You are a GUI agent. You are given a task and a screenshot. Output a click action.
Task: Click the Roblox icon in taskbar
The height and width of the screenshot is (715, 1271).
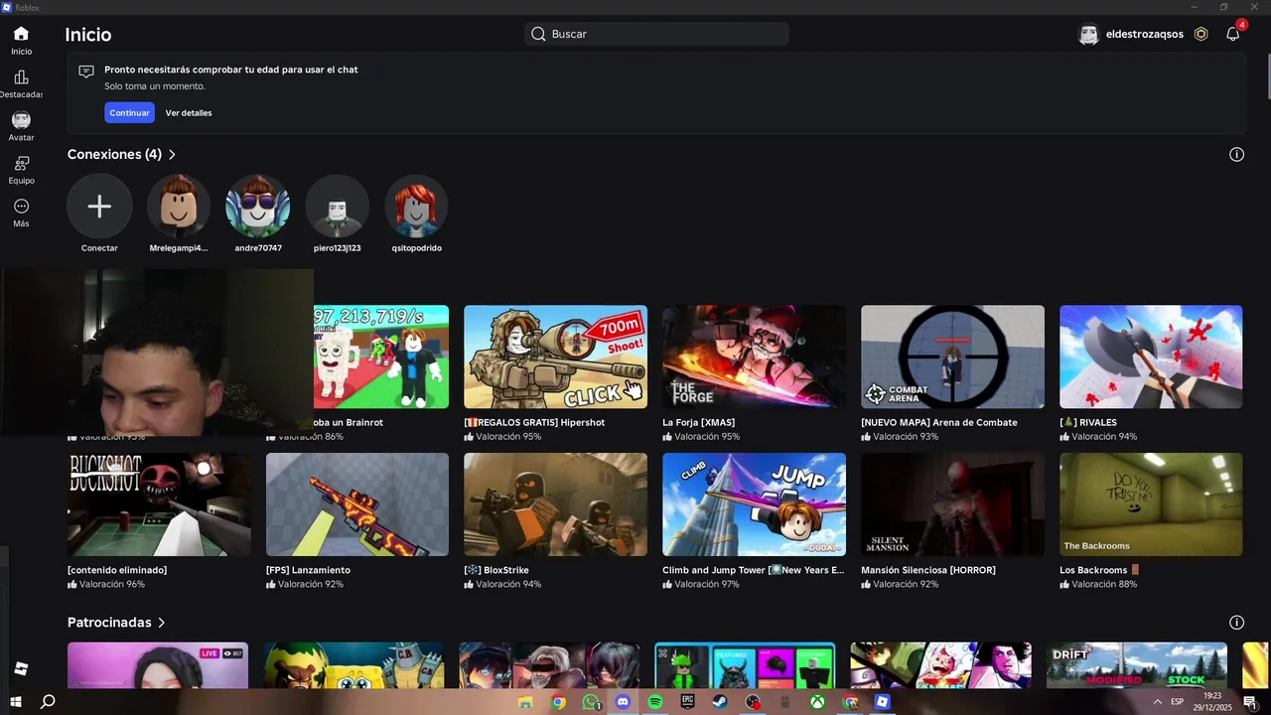click(882, 702)
